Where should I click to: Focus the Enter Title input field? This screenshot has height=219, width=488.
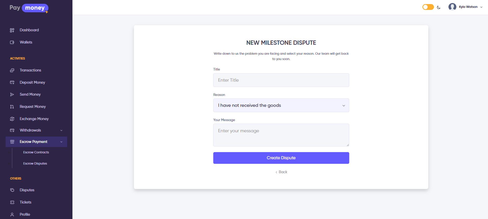pyautogui.click(x=281, y=80)
